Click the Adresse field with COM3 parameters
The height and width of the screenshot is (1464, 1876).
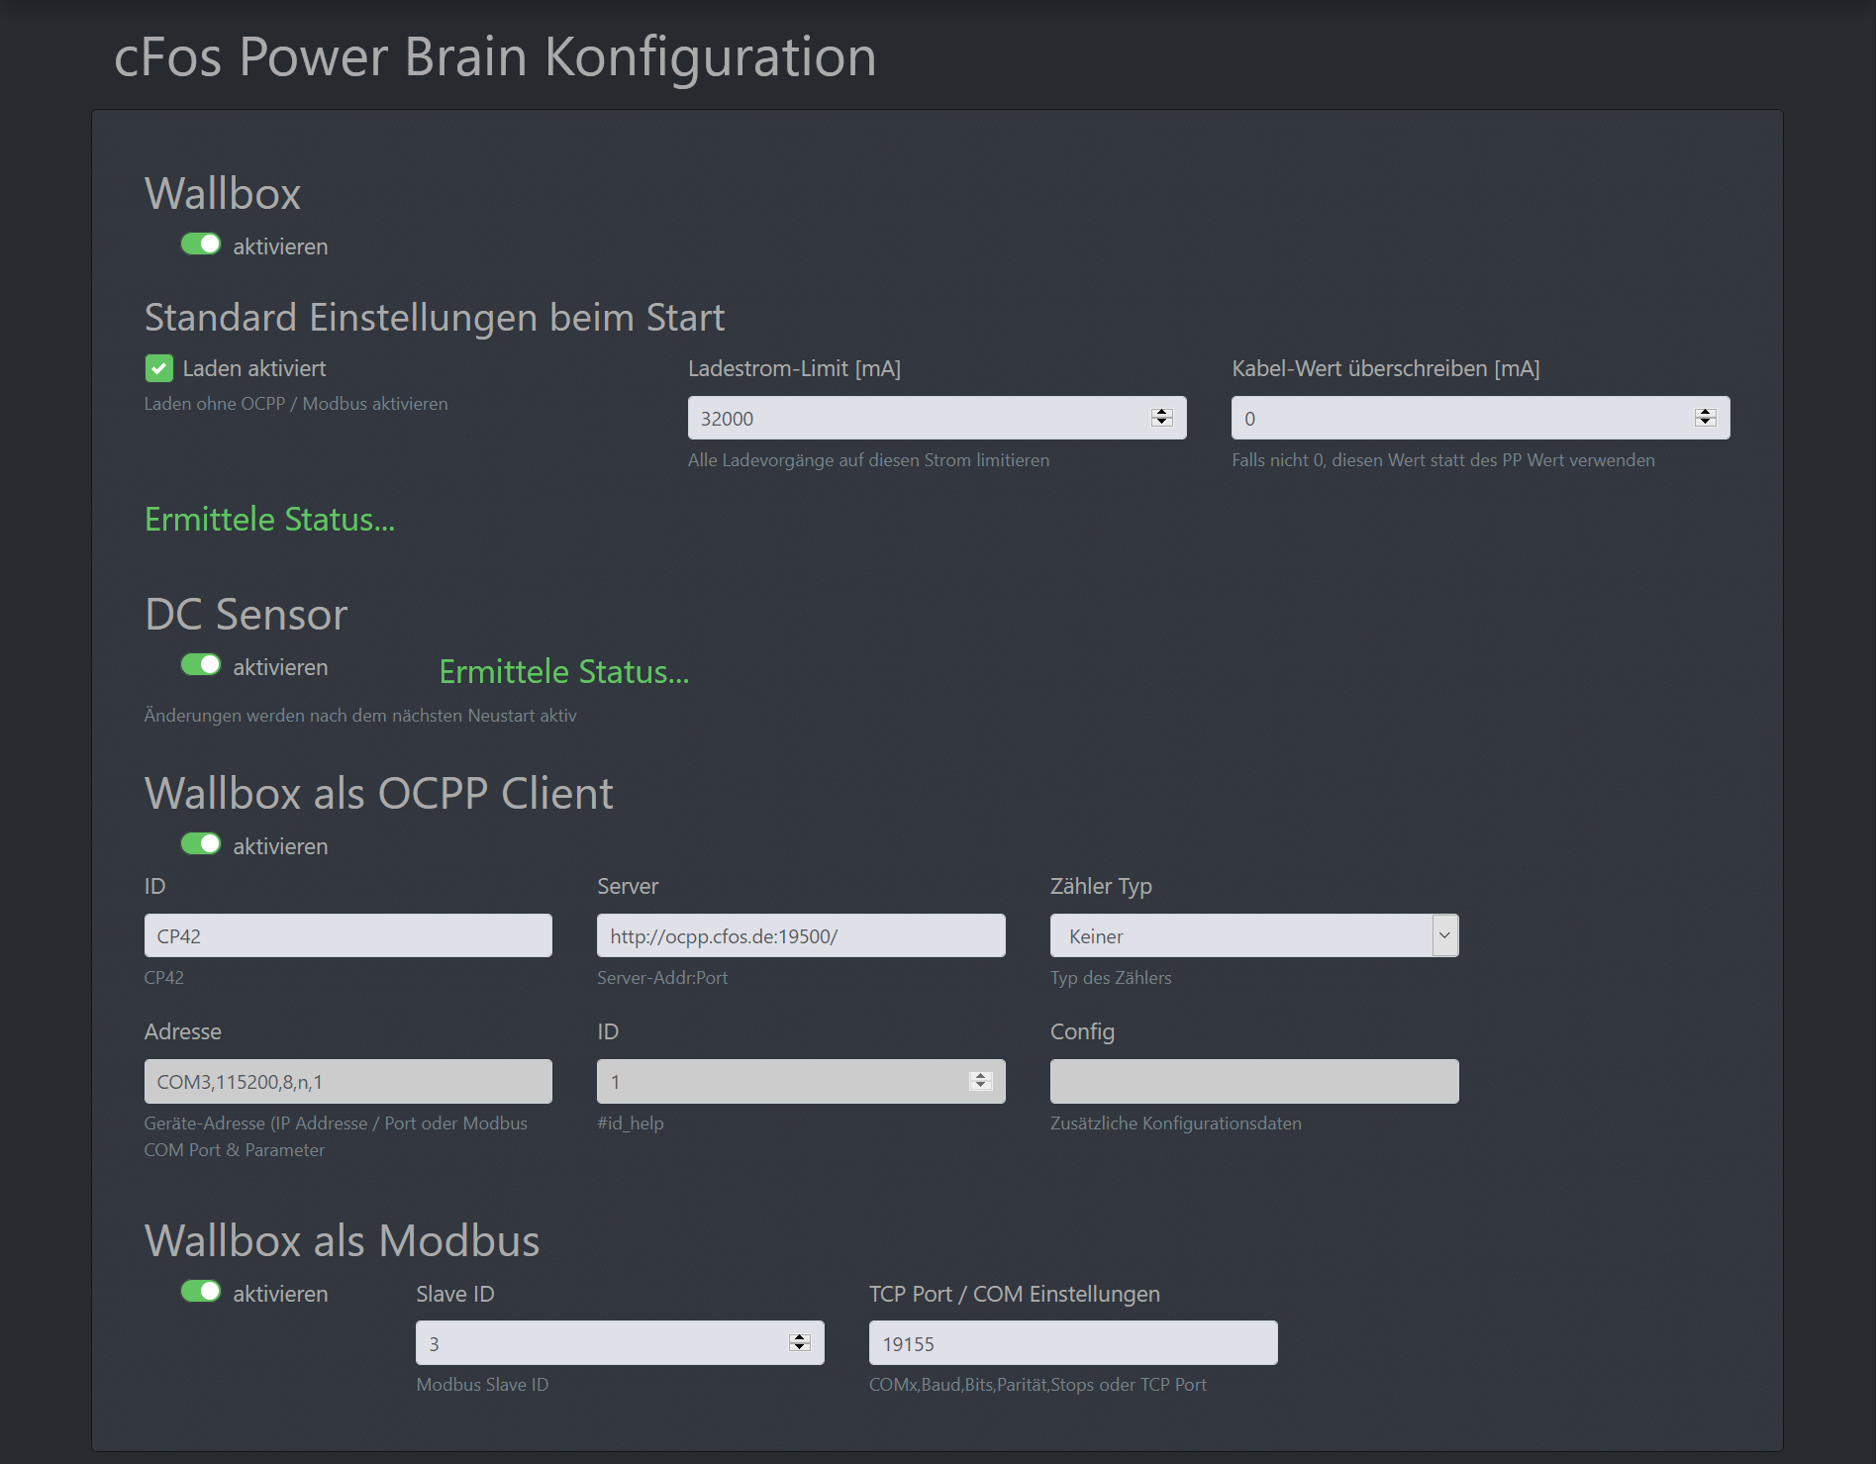coord(348,1081)
